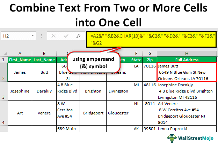Click the Full Address header cell
The height and width of the screenshot is (144, 218).
click(187, 59)
